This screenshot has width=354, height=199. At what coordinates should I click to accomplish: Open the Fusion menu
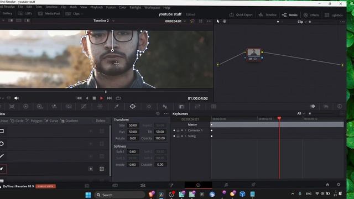[111, 7]
